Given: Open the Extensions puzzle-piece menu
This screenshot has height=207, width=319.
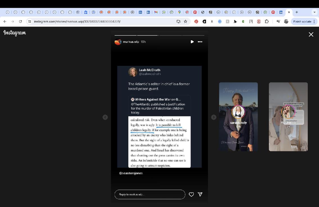Looking at the screenshot, I should tap(266, 22).
